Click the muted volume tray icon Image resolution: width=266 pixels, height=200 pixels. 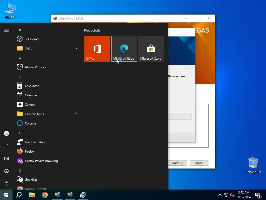(232, 195)
